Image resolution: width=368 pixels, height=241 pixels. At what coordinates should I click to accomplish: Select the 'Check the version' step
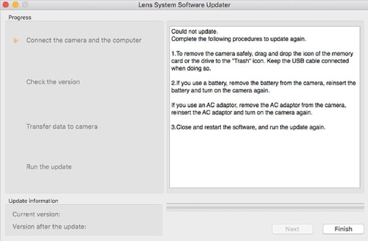coord(53,82)
